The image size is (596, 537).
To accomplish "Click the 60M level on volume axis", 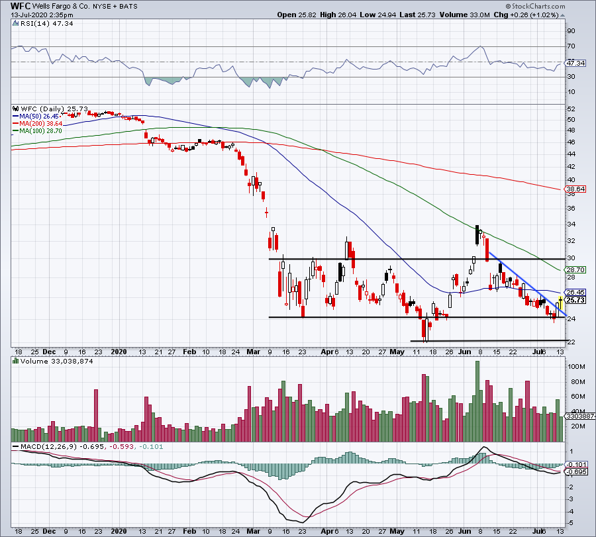I will point(577,397).
